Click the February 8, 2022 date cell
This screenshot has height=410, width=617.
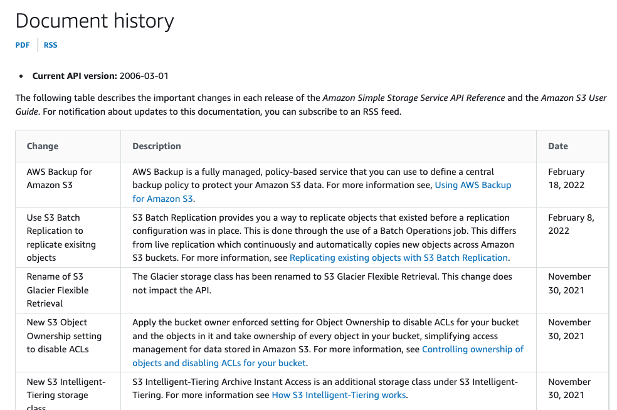tap(566, 224)
